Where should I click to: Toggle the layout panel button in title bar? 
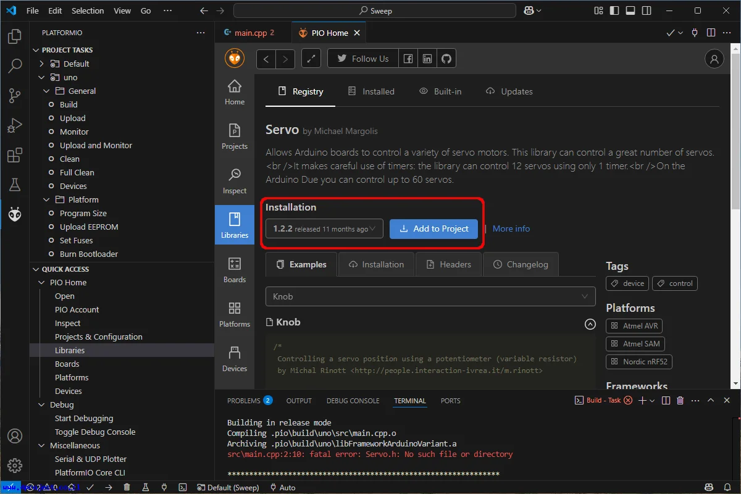pyautogui.click(x=630, y=10)
